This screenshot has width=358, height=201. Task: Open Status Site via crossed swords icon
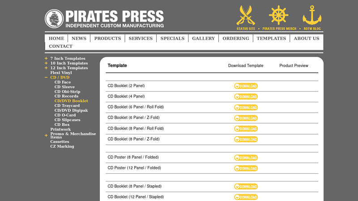[x=246, y=15]
